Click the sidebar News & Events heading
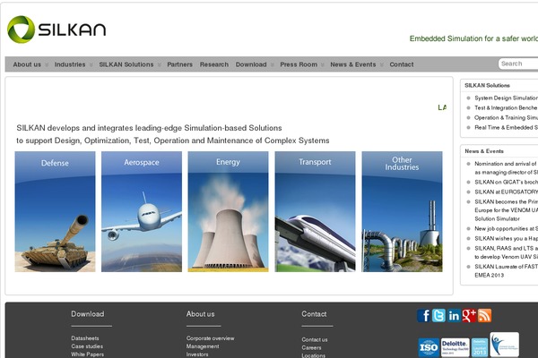Image resolution: width=538 pixels, height=358 pixels. pos(484,151)
